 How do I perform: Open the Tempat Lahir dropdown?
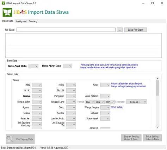(37, 102)
